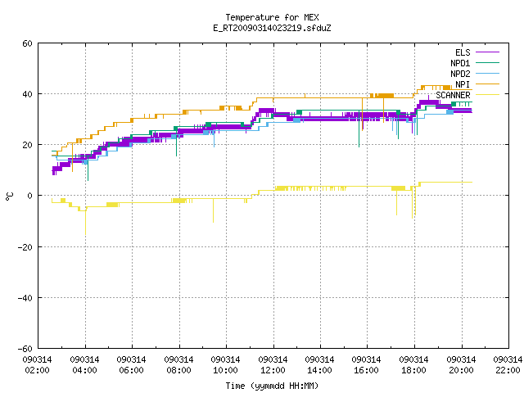Click the green NPD1 legend line sample
Viewport: 524px width, 393px height.
pyautogui.click(x=487, y=62)
